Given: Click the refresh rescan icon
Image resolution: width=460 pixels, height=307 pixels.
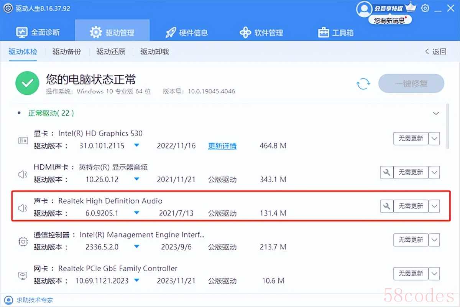Looking at the screenshot, I should point(363,83).
